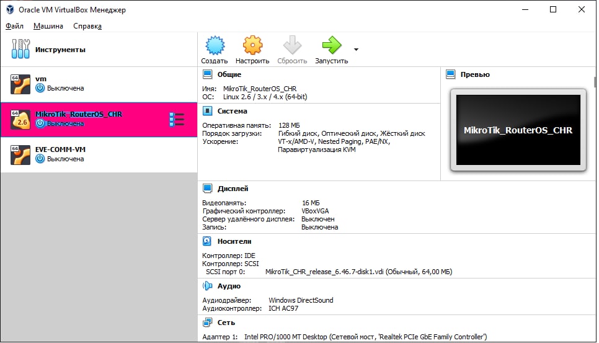Minimize the VirtualBox Manager window

point(525,9)
